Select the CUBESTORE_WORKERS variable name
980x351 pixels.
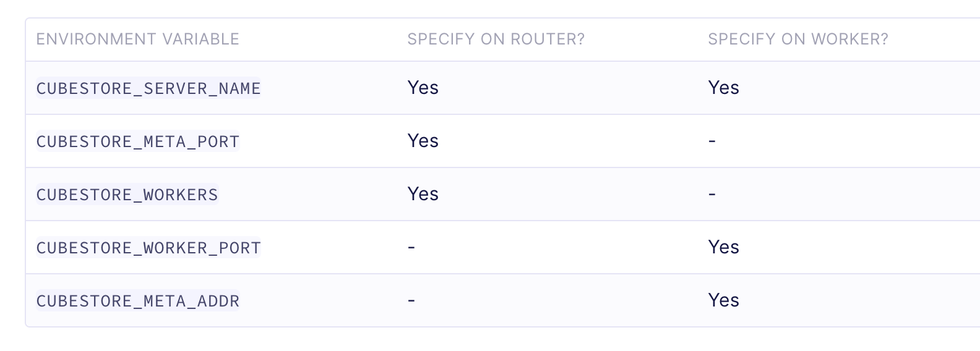[127, 195]
